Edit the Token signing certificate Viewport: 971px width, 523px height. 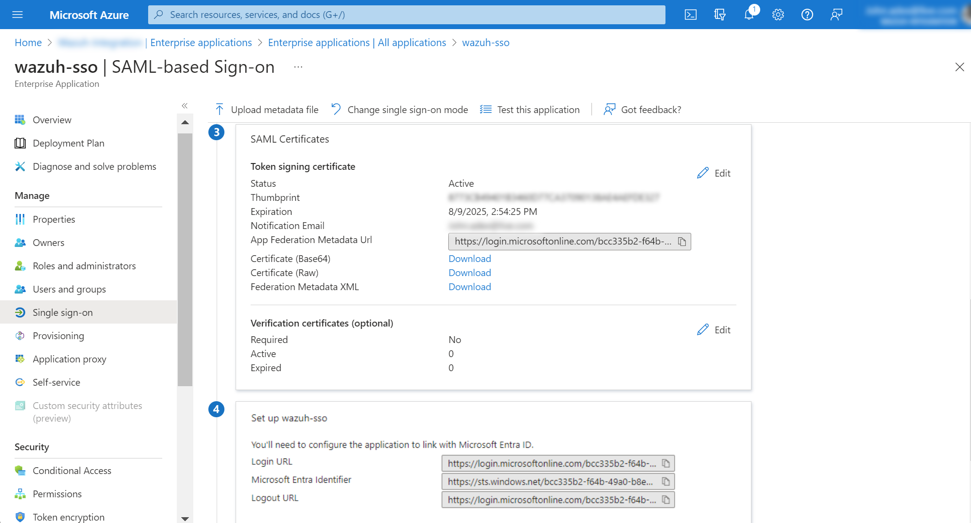[714, 173]
